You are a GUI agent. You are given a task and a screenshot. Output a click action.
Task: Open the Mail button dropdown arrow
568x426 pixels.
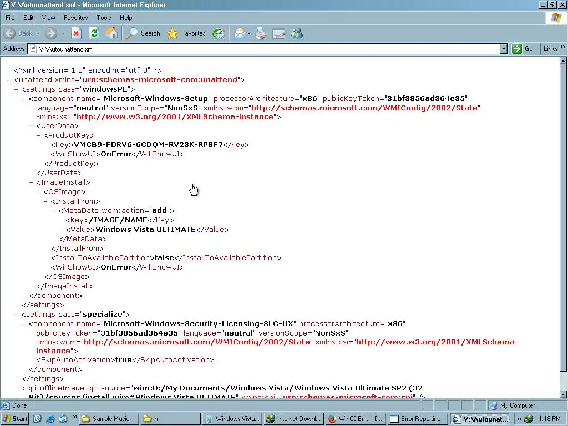pyautogui.click(x=248, y=33)
